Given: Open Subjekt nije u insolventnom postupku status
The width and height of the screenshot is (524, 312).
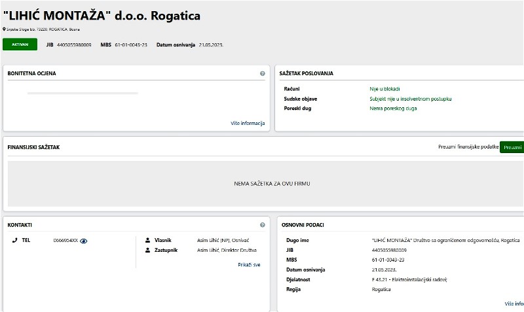Looking at the screenshot, I should click(411, 99).
